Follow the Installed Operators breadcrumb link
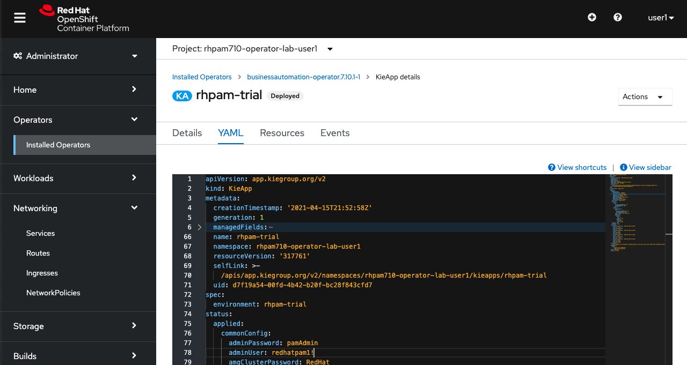The height and width of the screenshot is (365, 687). (202, 77)
